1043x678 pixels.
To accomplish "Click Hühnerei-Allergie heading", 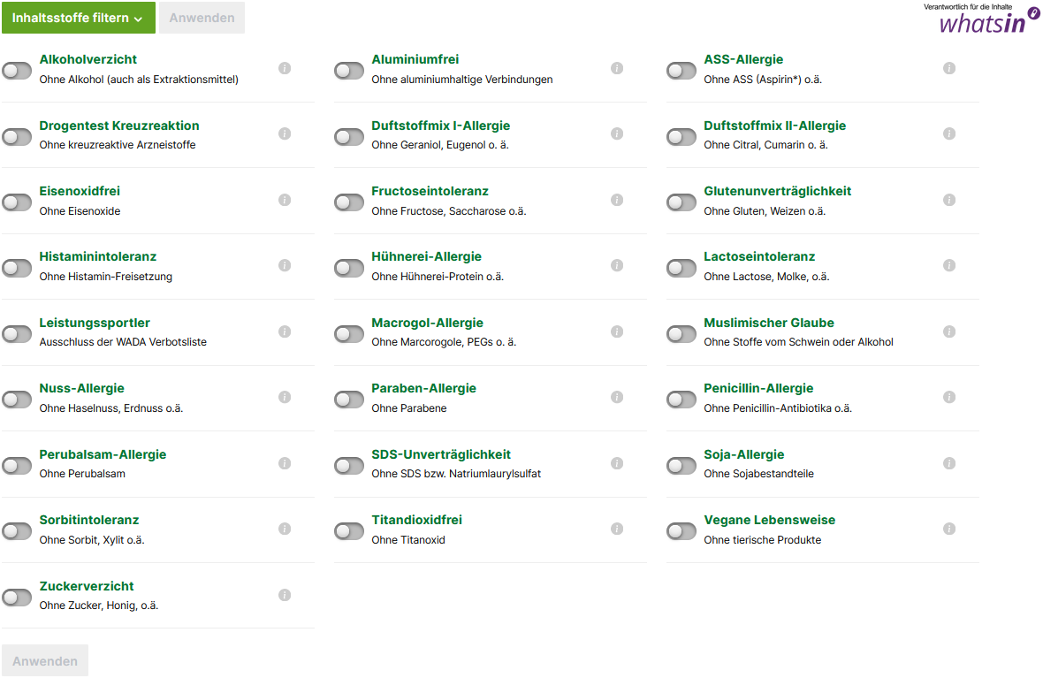I will coord(426,257).
